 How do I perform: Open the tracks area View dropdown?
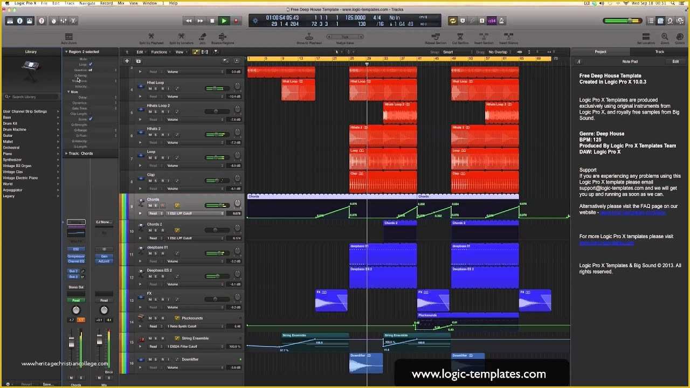181,52
